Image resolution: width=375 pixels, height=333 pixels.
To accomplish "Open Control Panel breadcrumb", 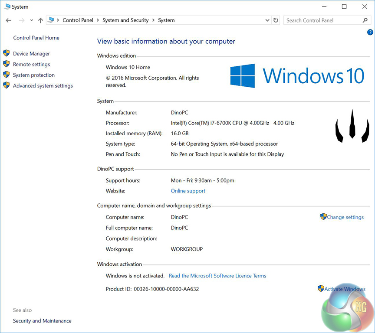I will 78,20.
